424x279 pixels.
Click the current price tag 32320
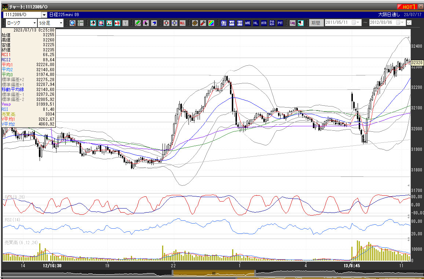417,63
